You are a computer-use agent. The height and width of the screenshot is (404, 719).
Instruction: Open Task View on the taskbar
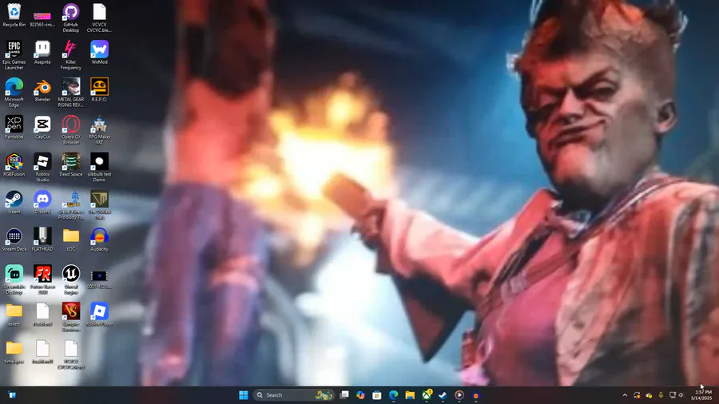[x=344, y=395]
